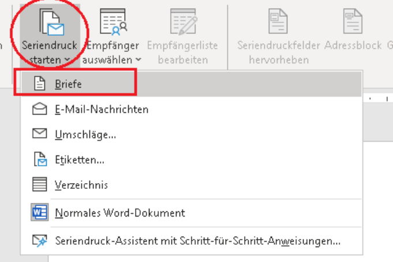Click the Seriendruckfelder hervorheben page icon

pos(278,21)
